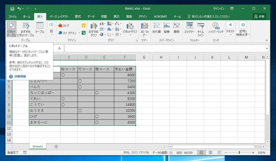Open the ACROBAT tab
This screenshot has width=276, height=161.
pyautogui.click(x=161, y=17)
